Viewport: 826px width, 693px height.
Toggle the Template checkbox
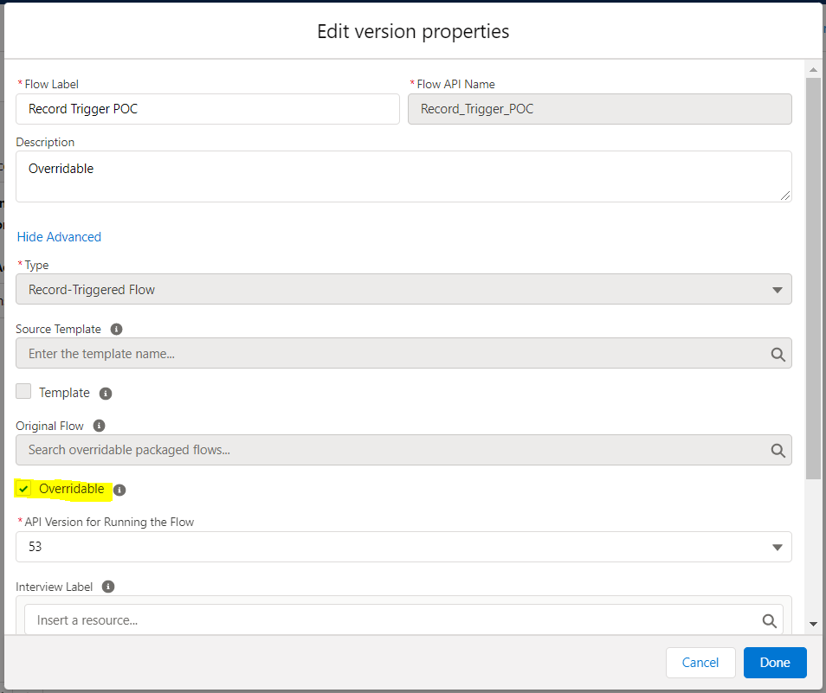(24, 392)
